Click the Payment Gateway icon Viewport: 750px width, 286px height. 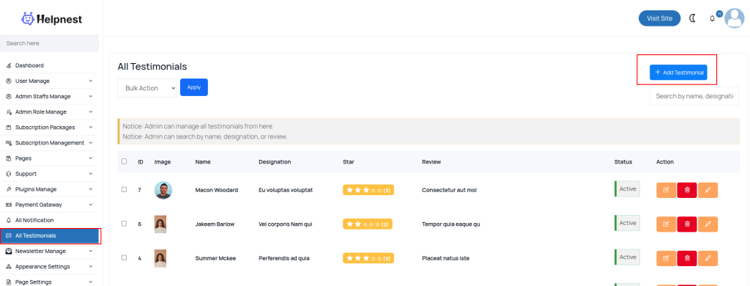pos(9,205)
